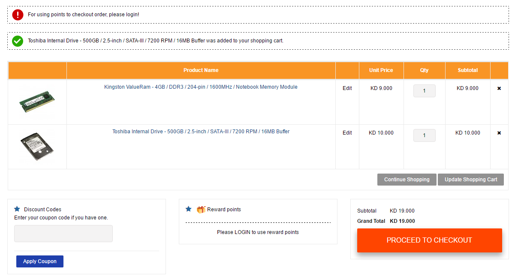Screen dimensions: 515x279
Task: Edit the Toshiba Internal Drive cart item
Action: [347, 133]
